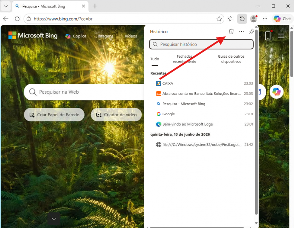Open the Google history entry
This screenshot has height=228, width=294.
click(202, 114)
